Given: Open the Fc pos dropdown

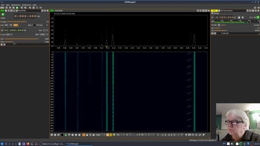Looking at the screenshot, I should 9,34.
